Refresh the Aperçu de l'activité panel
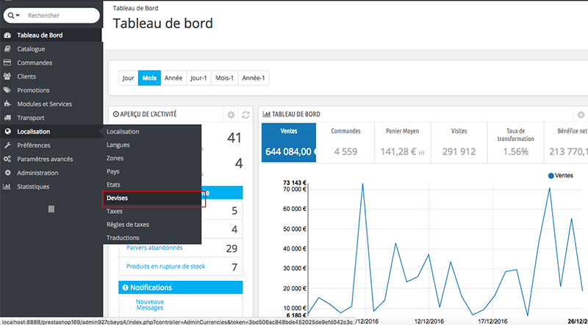Viewport: 588px width, 325px height. tap(245, 115)
